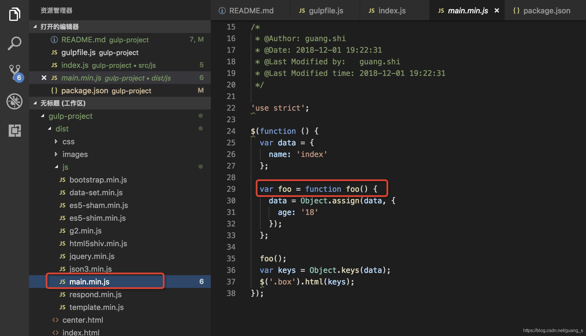Select main.min.js in file explorer

click(90, 282)
